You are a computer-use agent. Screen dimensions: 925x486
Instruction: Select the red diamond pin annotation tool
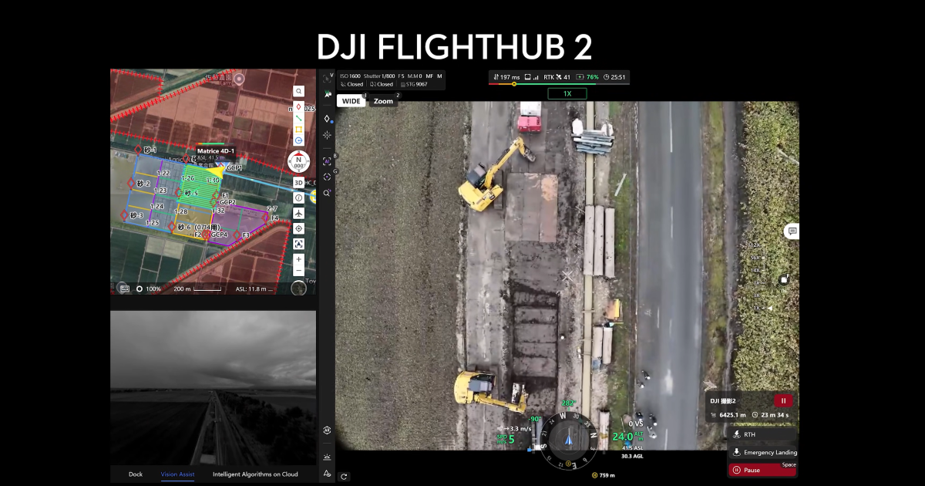298,105
